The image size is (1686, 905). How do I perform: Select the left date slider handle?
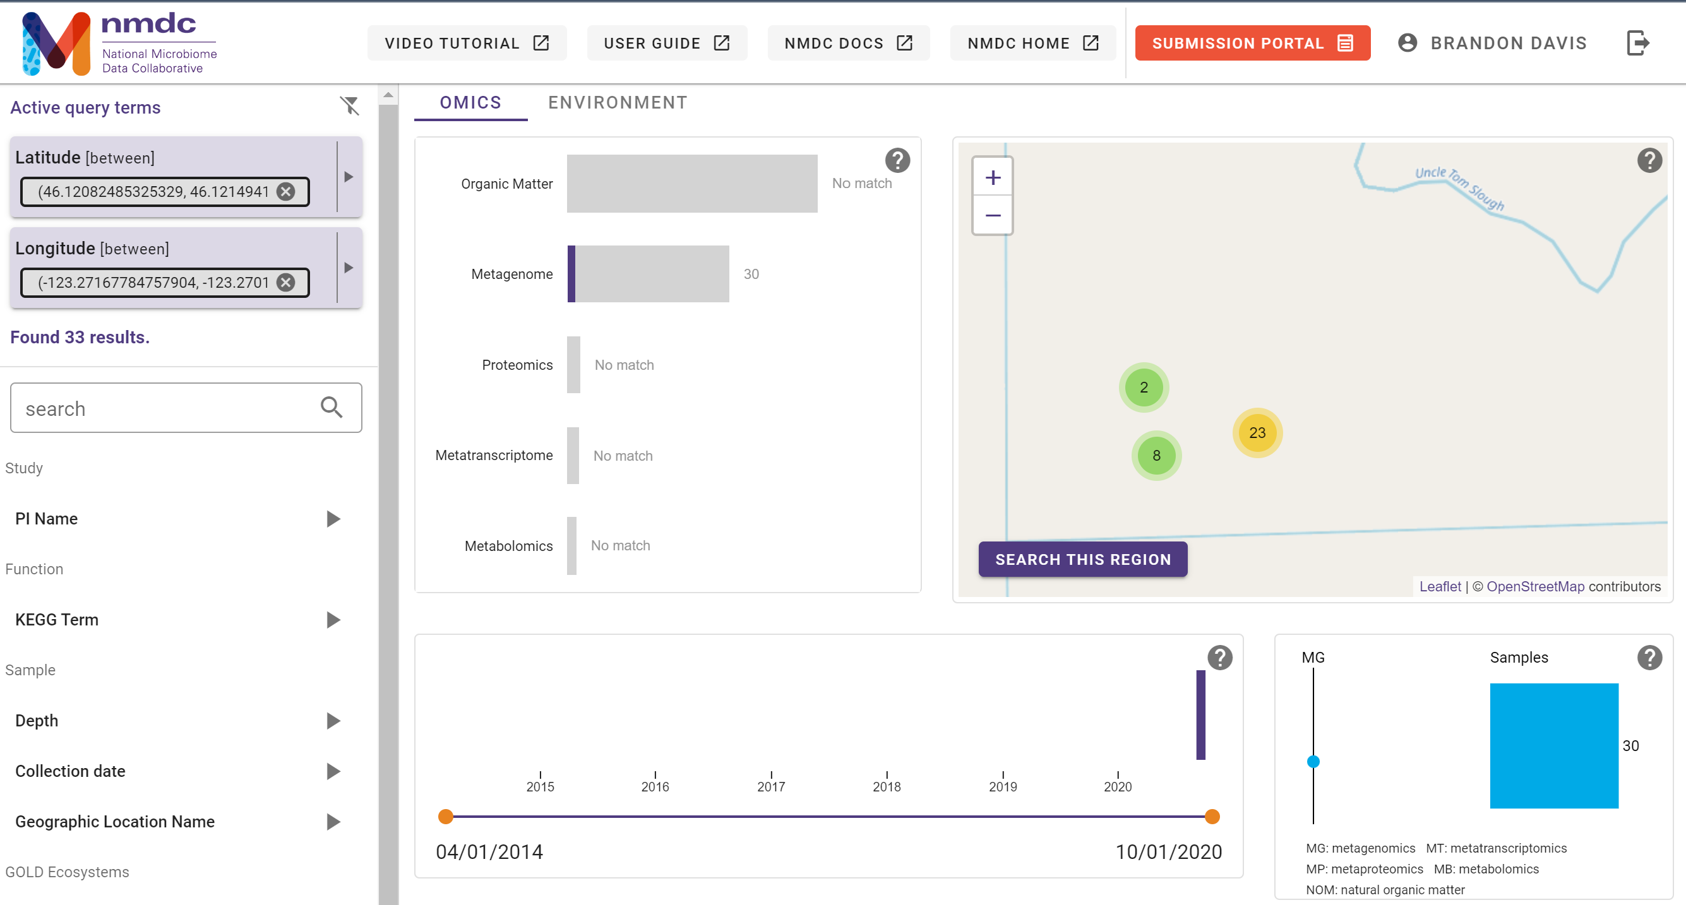pos(446,815)
